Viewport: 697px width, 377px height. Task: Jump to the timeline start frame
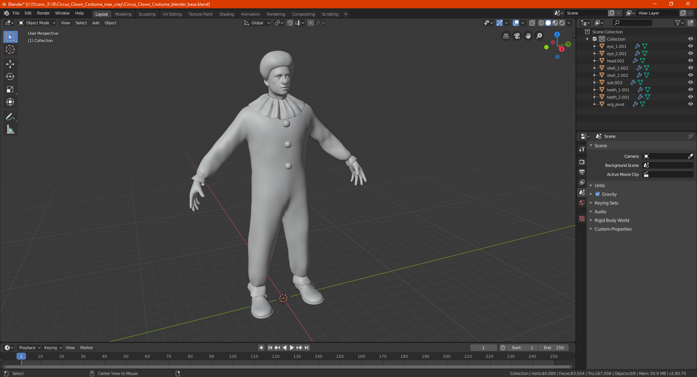point(270,348)
